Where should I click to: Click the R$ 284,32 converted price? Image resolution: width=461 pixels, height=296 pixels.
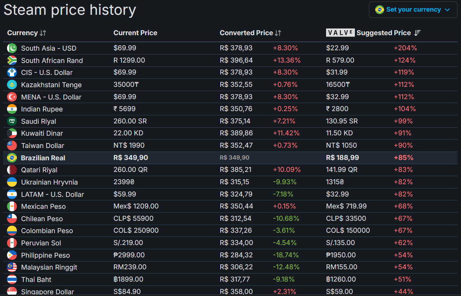(236, 255)
